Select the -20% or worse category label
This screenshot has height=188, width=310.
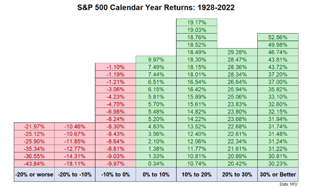click(34, 175)
